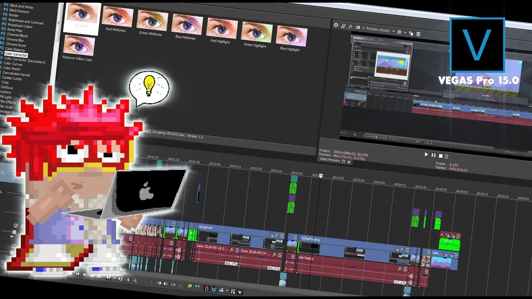532x299 pixels.
Task: Select the highlighted Color Corrector effect
Action: pos(16,54)
